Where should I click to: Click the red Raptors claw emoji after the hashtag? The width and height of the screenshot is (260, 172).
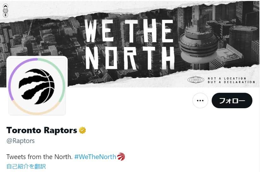tap(121, 157)
